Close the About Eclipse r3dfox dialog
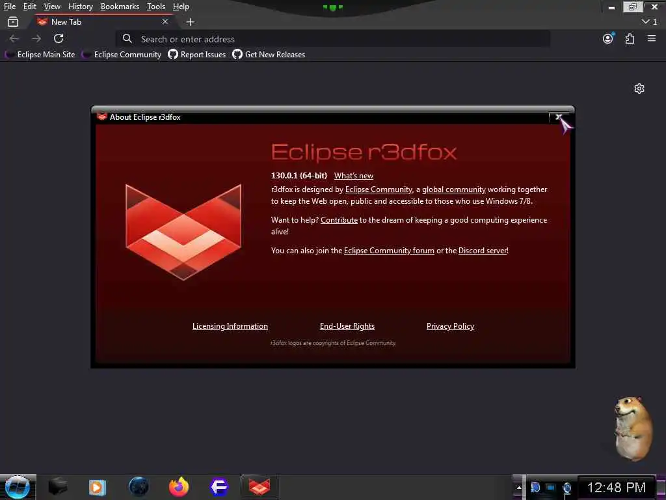This screenshot has height=500, width=666. coord(559,117)
